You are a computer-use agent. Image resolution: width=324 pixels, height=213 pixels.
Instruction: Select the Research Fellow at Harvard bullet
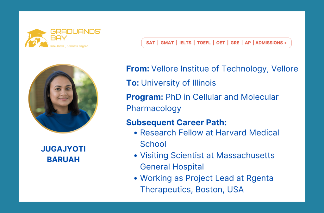(209, 138)
